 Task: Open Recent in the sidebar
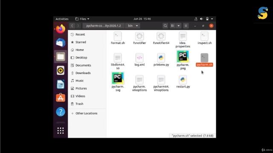tap(87, 34)
